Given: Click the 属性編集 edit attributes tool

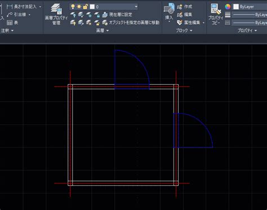Looking at the screenshot, I should pyautogui.click(x=189, y=23).
